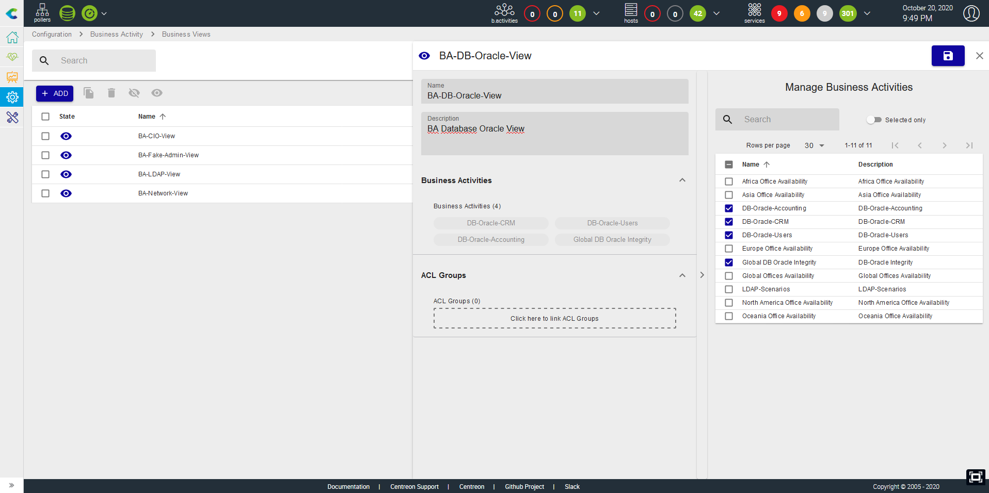Open the Configuration gear in sidebar
This screenshot has height=493, width=989.
click(12, 97)
